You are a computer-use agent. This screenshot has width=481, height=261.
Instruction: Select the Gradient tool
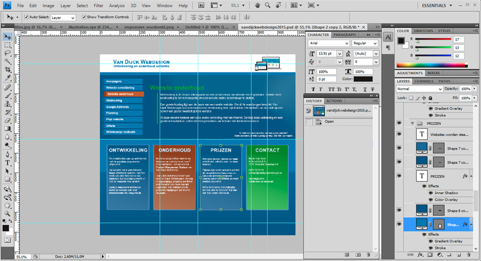[7, 129]
